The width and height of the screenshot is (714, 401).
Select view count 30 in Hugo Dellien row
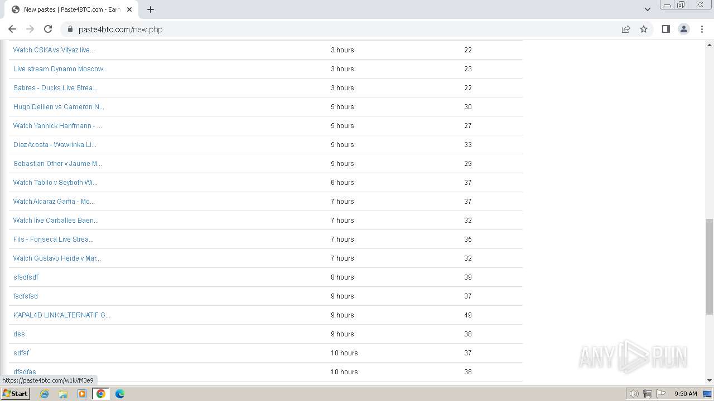coord(468,107)
